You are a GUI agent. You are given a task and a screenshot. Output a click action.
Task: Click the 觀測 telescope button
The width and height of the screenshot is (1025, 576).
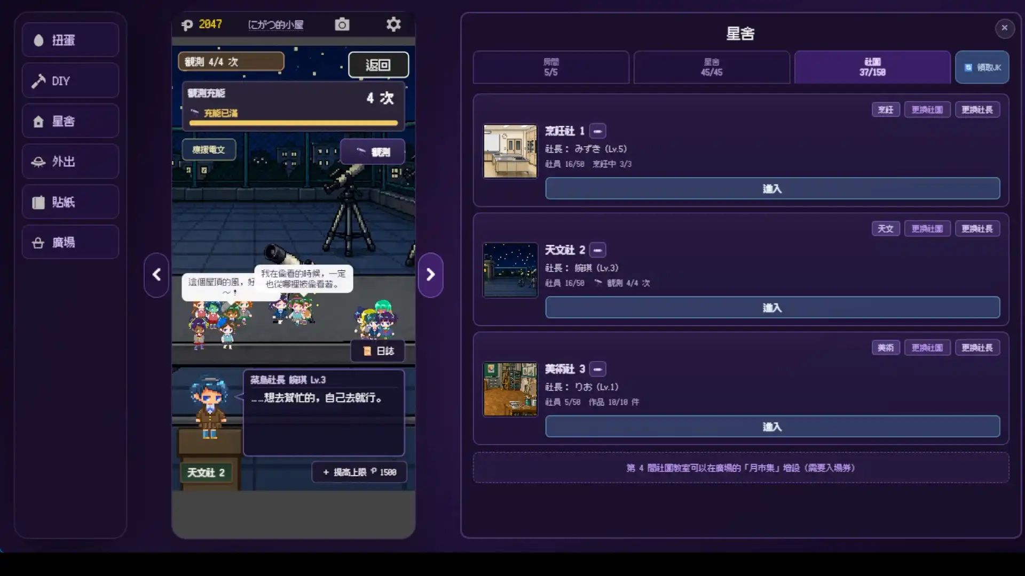(373, 152)
